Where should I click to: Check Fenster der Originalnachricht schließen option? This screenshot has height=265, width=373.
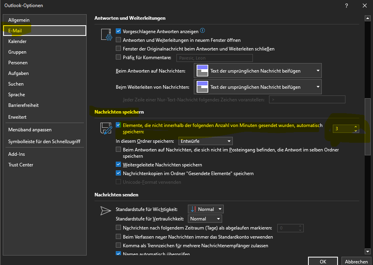(x=118, y=49)
